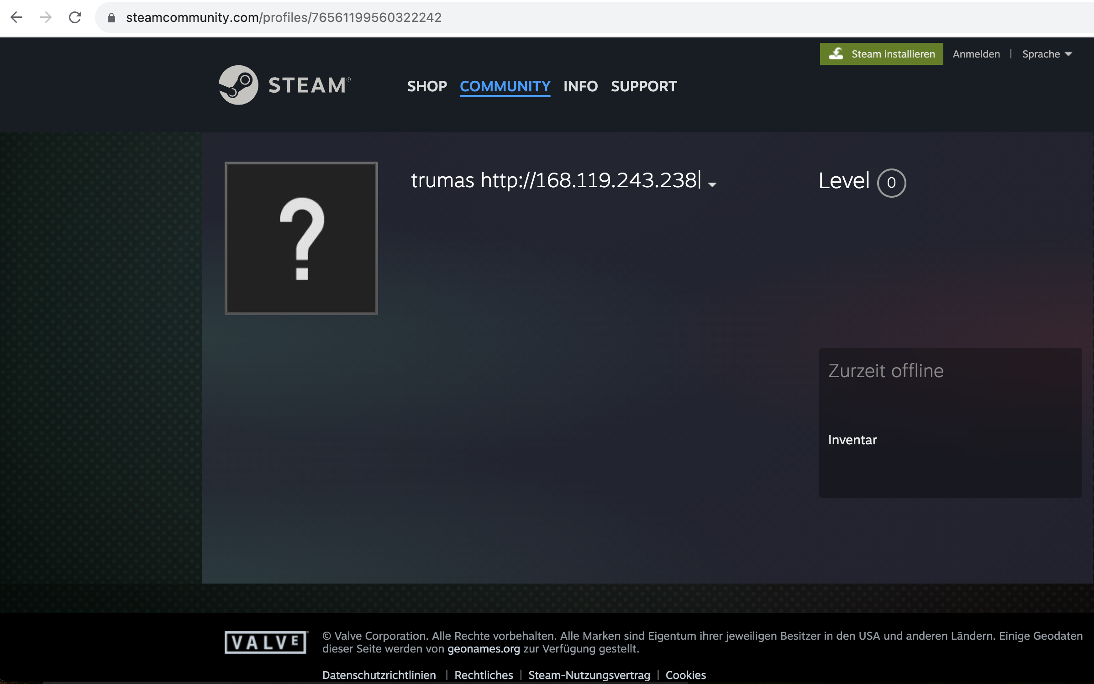Screen dimensions: 1094x684
Task: Reload the page with refresh icon
Action: 75,17
